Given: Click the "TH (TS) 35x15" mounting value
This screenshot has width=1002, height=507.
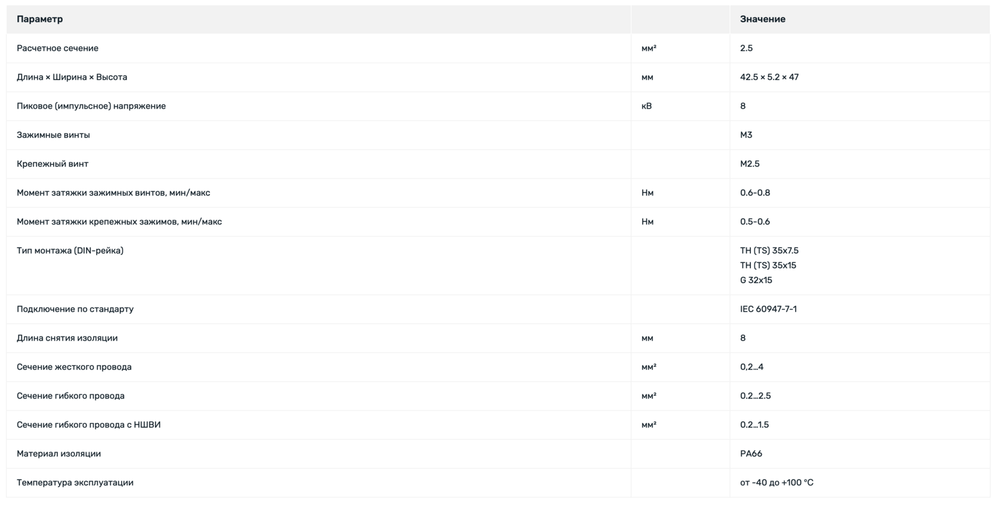Looking at the screenshot, I should click(768, 265).
